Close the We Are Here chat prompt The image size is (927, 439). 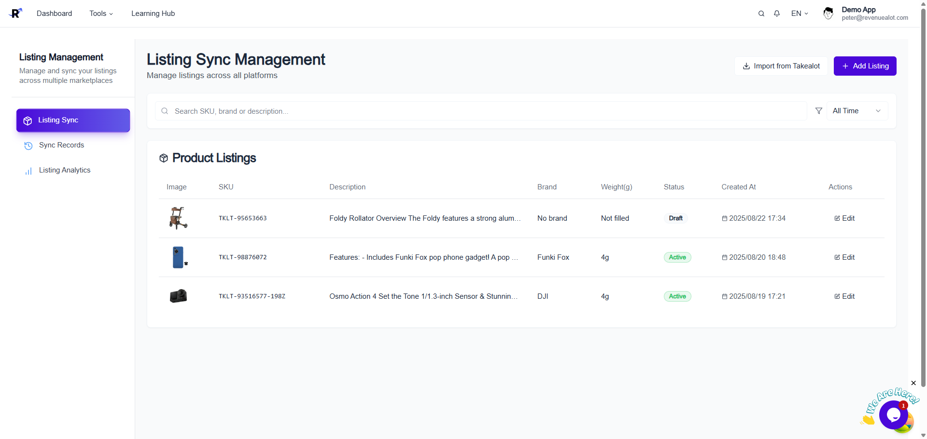click(x=913, y=383)
